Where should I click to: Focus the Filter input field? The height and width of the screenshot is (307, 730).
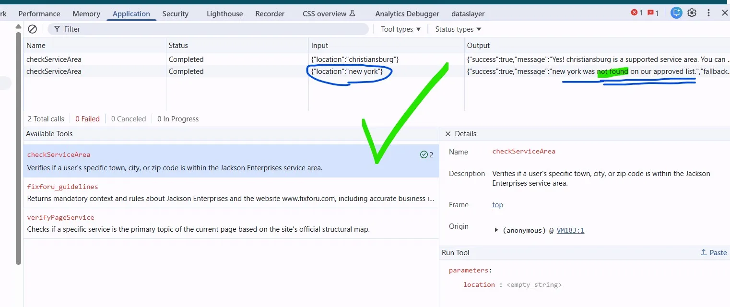[x=208, y=29]
